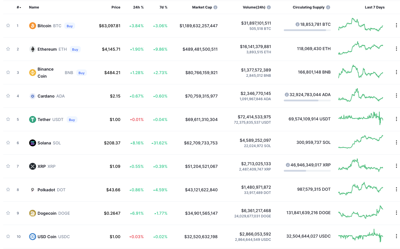Click the Buy button next to Bitcoin

(70, 26)
